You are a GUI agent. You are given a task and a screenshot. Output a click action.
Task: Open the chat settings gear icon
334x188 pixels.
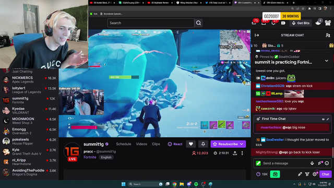coord(315,174)
